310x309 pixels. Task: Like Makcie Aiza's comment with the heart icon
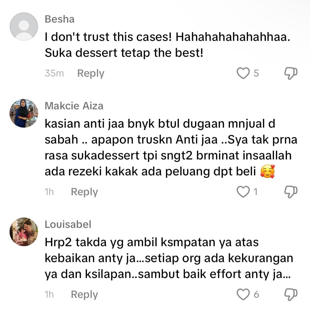point(243,192)
